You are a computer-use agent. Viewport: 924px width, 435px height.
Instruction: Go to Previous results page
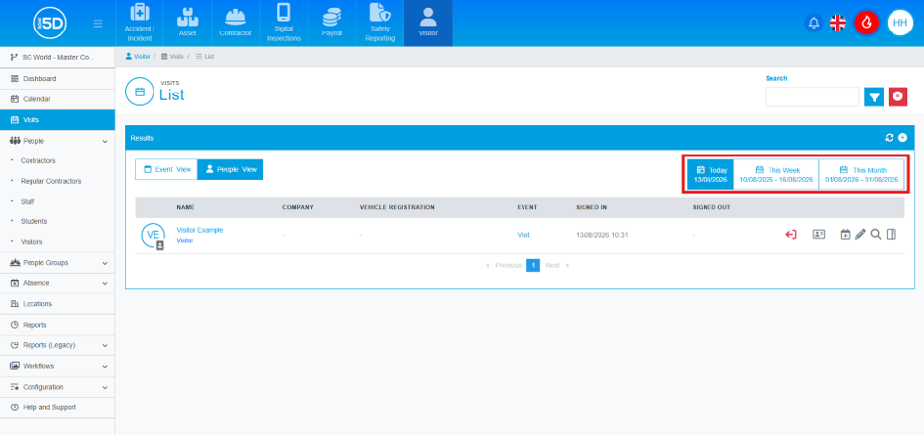click(505, 266)
